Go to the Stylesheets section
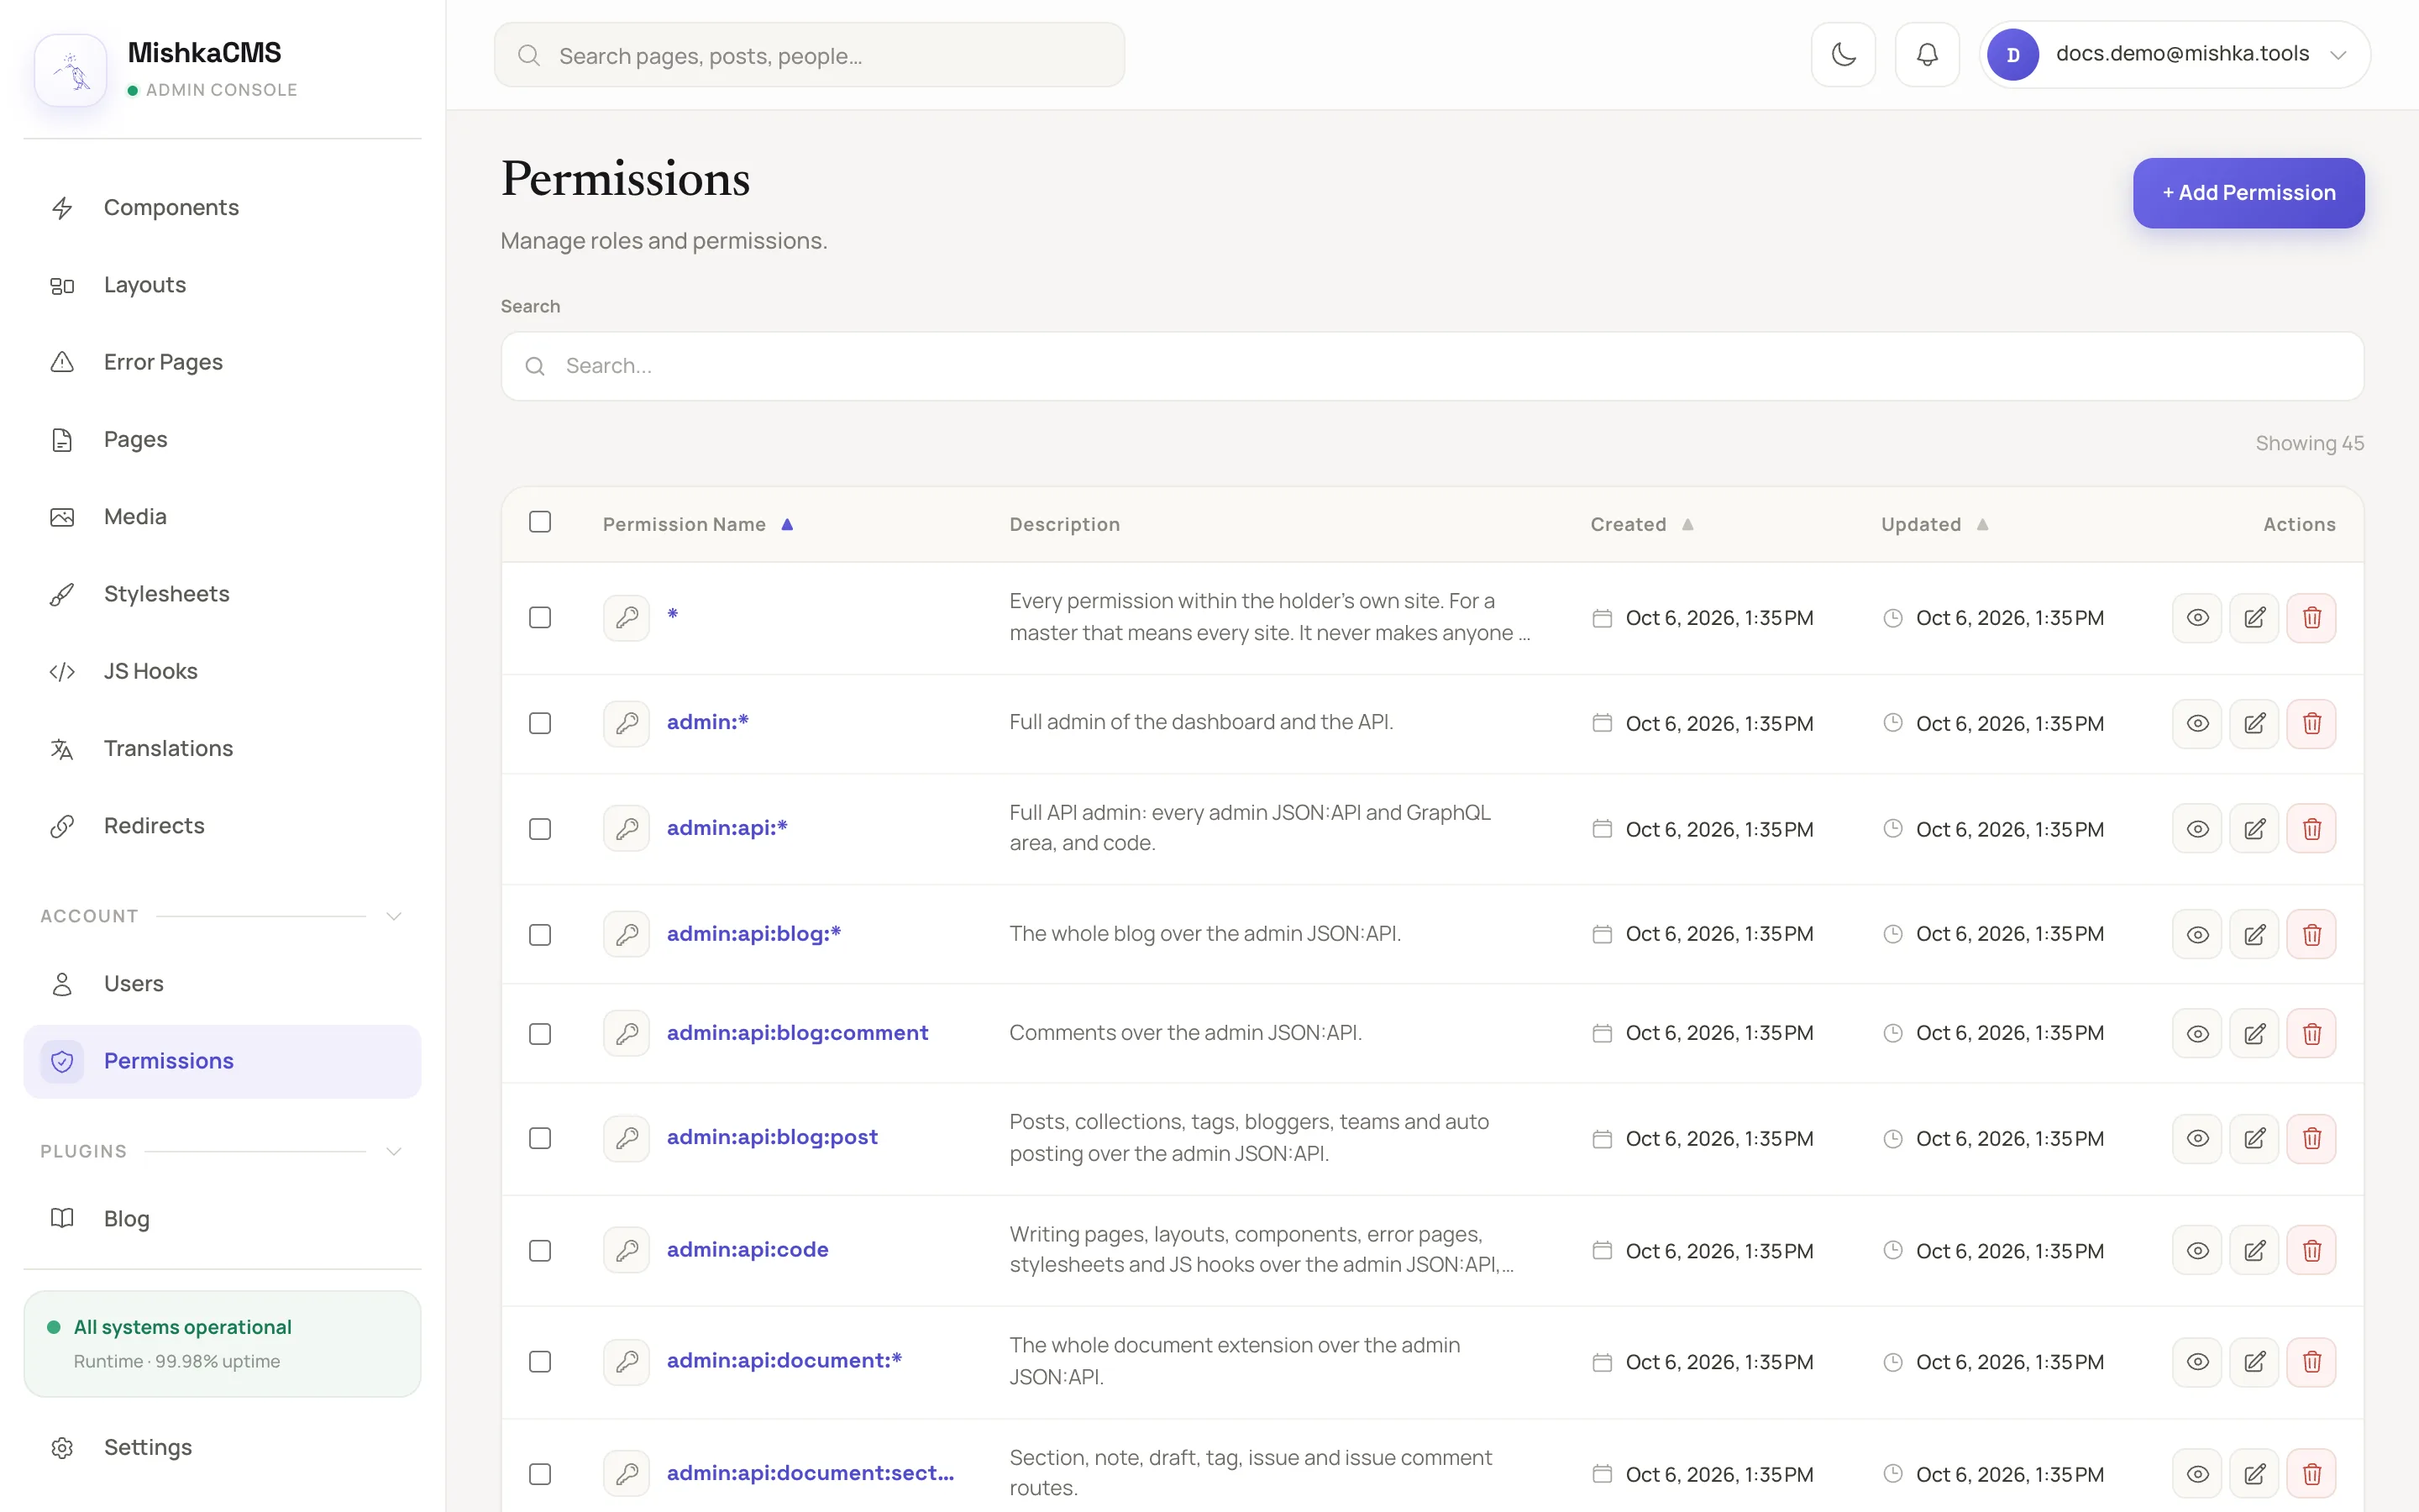This screenshot has width=2419, height=1512. [x=222, y=594]
